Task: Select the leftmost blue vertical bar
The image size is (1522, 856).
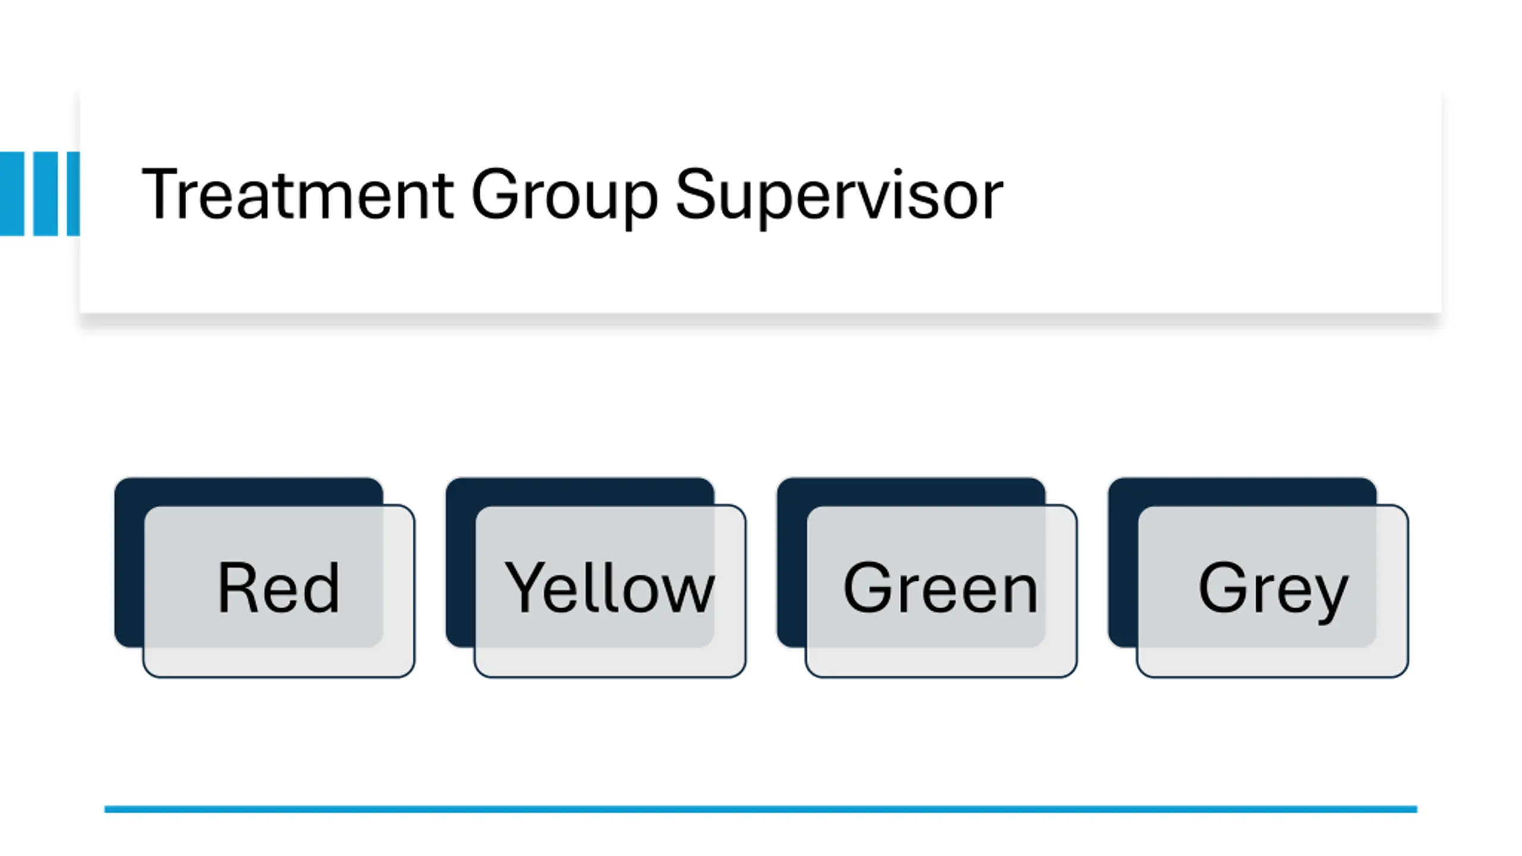Action: point(12,194)
